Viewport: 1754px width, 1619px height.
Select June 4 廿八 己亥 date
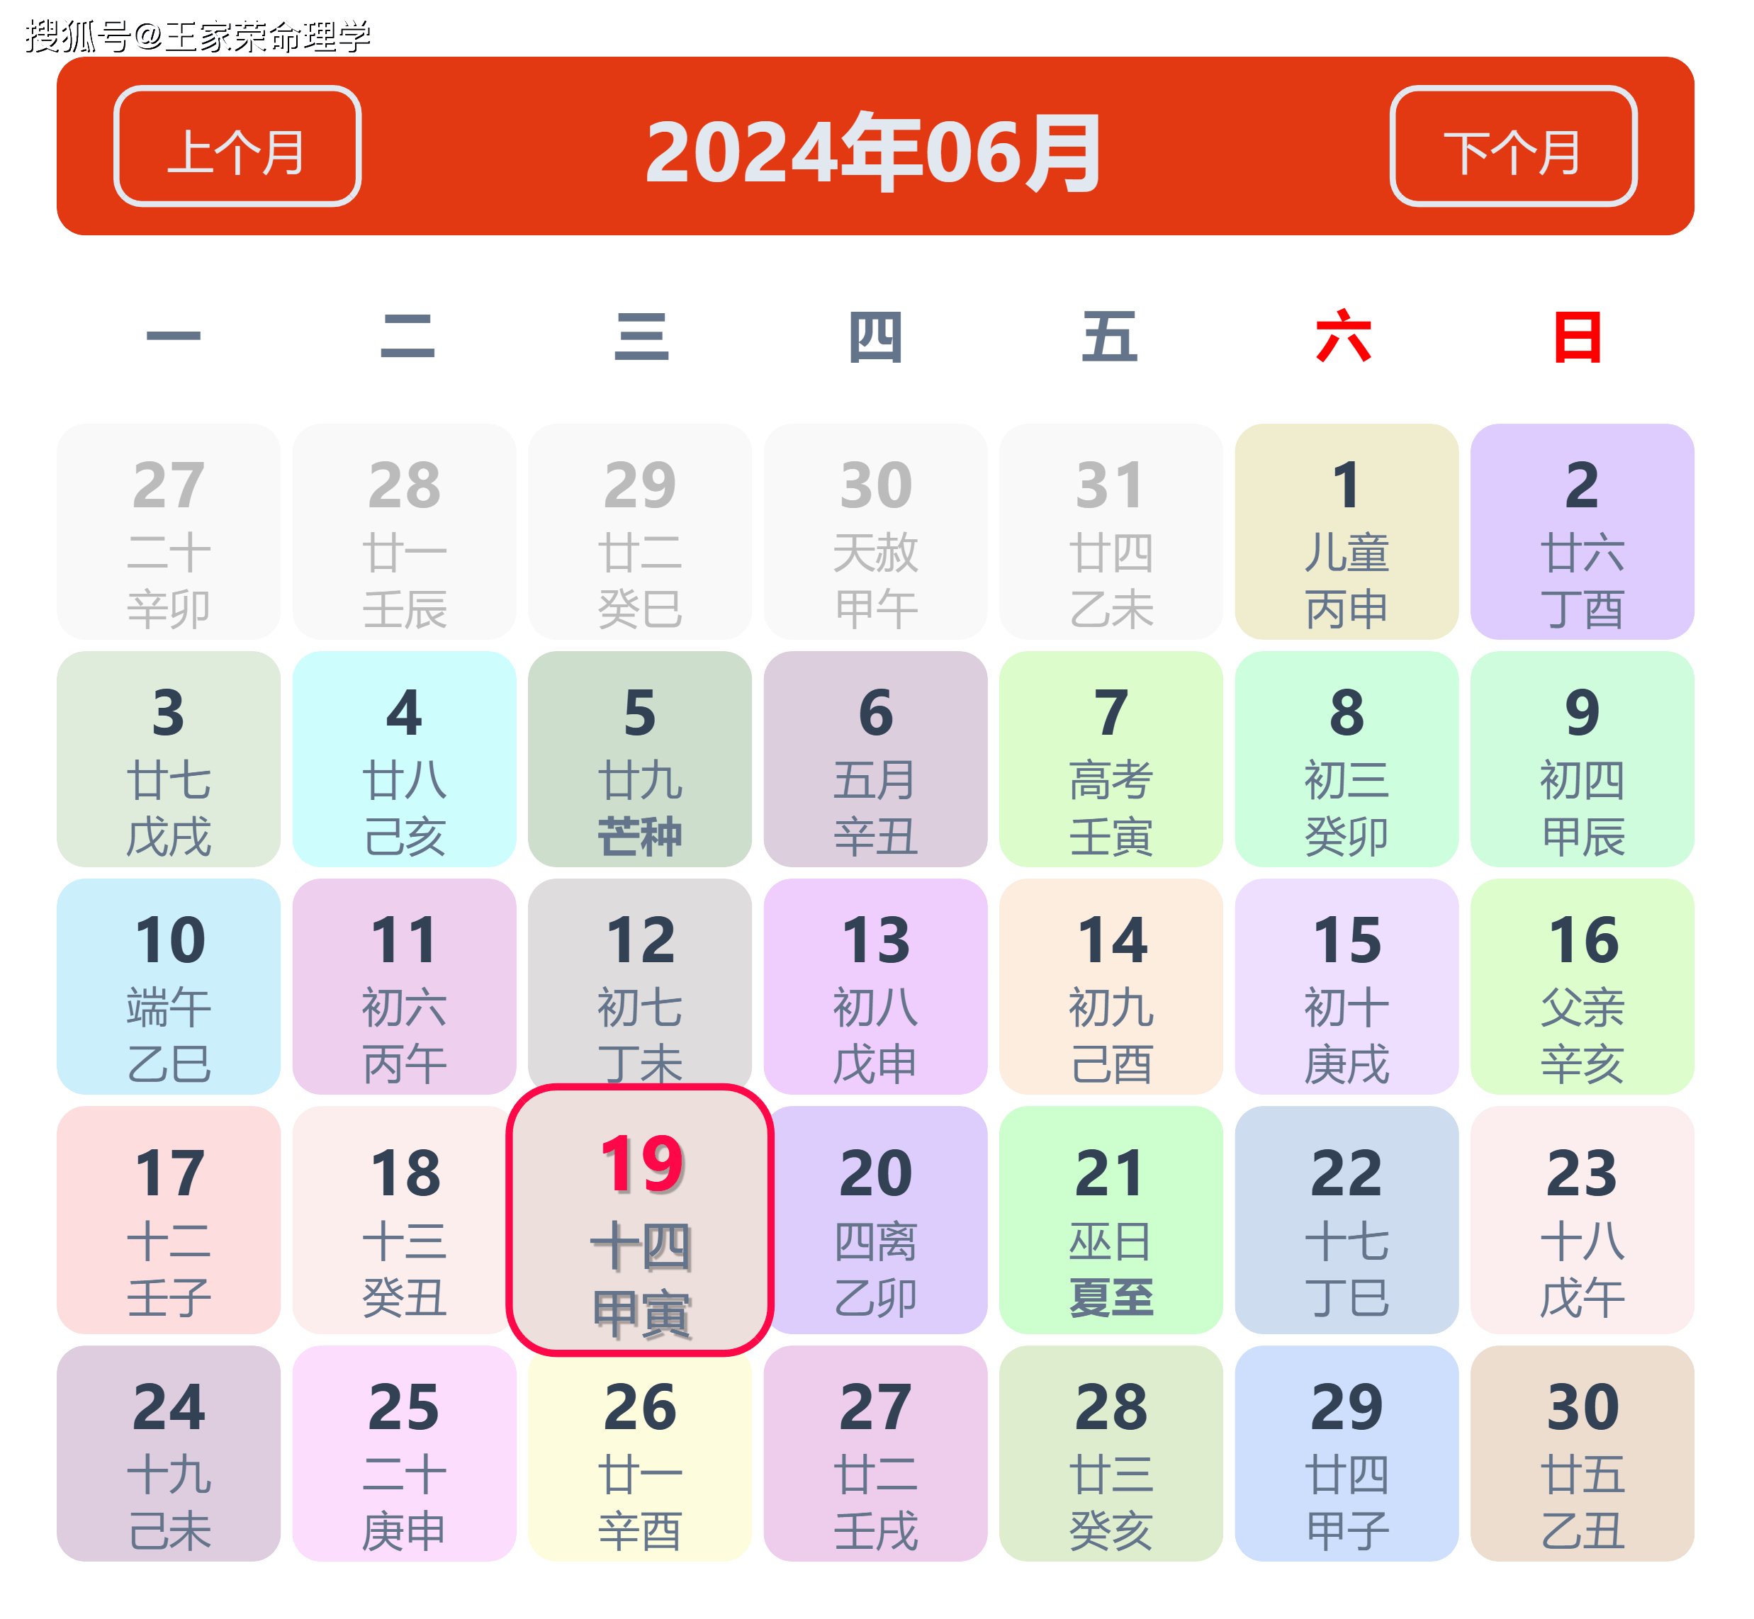click(405, 760)
